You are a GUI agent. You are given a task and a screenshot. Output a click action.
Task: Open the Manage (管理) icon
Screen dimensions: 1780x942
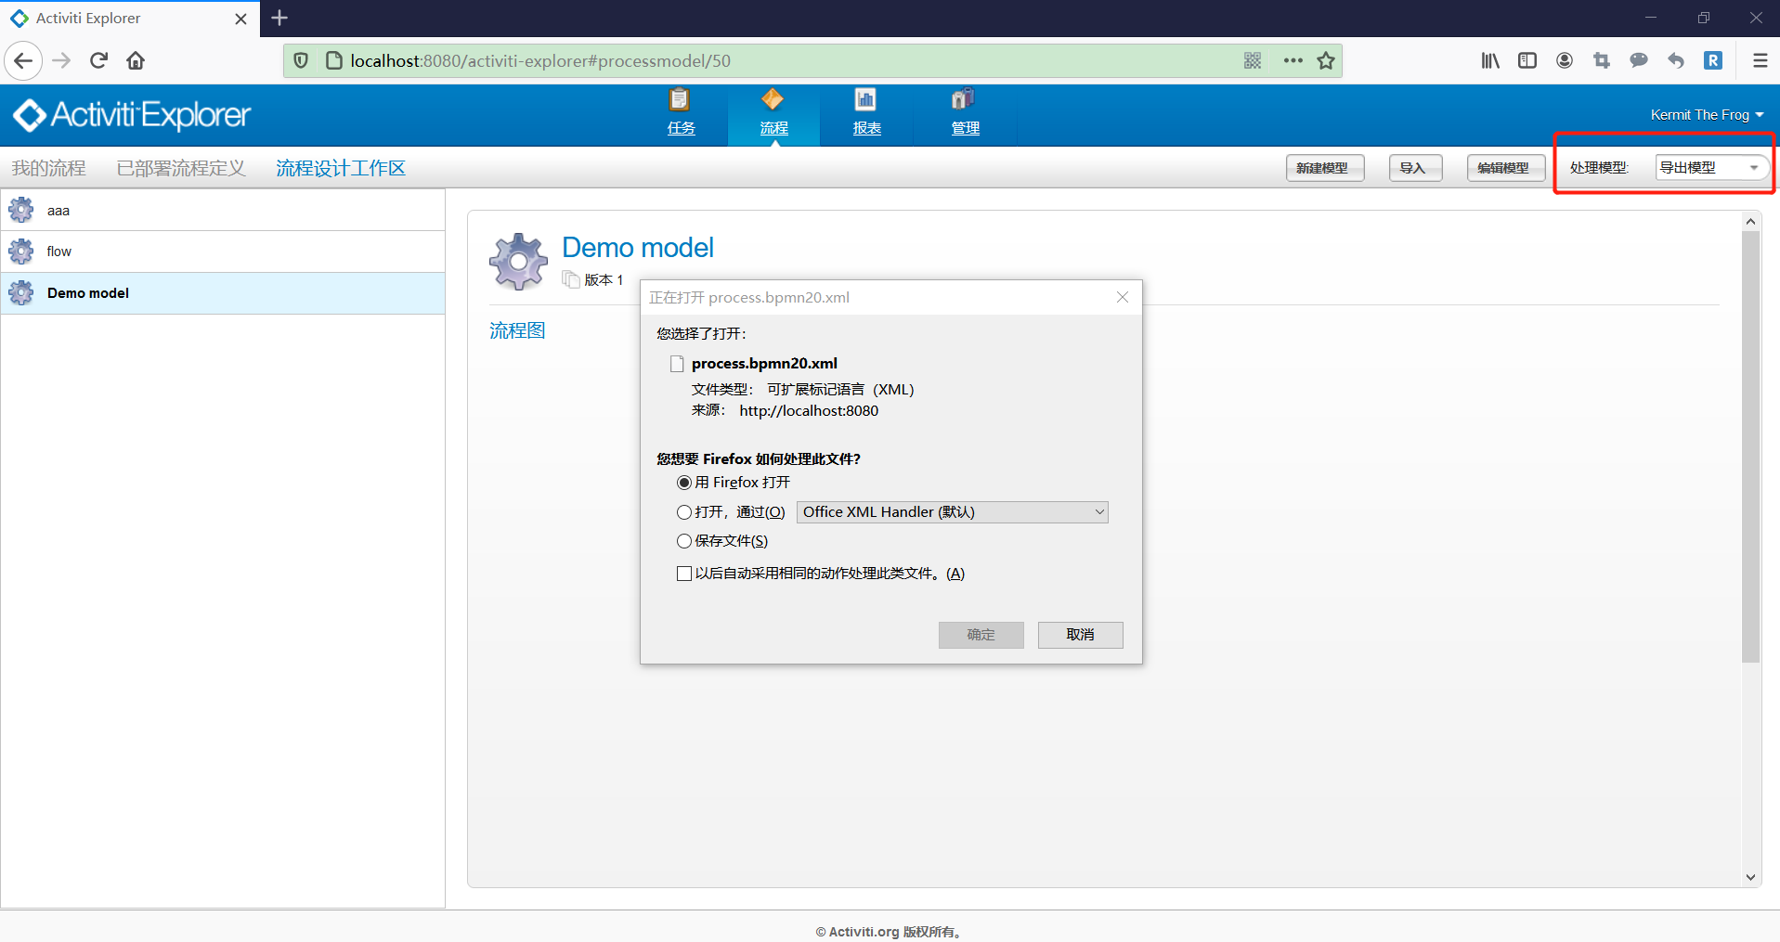[x=963, y=99]
